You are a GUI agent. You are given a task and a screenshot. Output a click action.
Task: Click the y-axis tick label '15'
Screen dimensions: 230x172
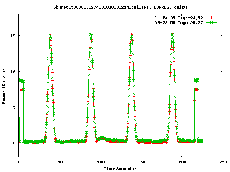point(13,36)
